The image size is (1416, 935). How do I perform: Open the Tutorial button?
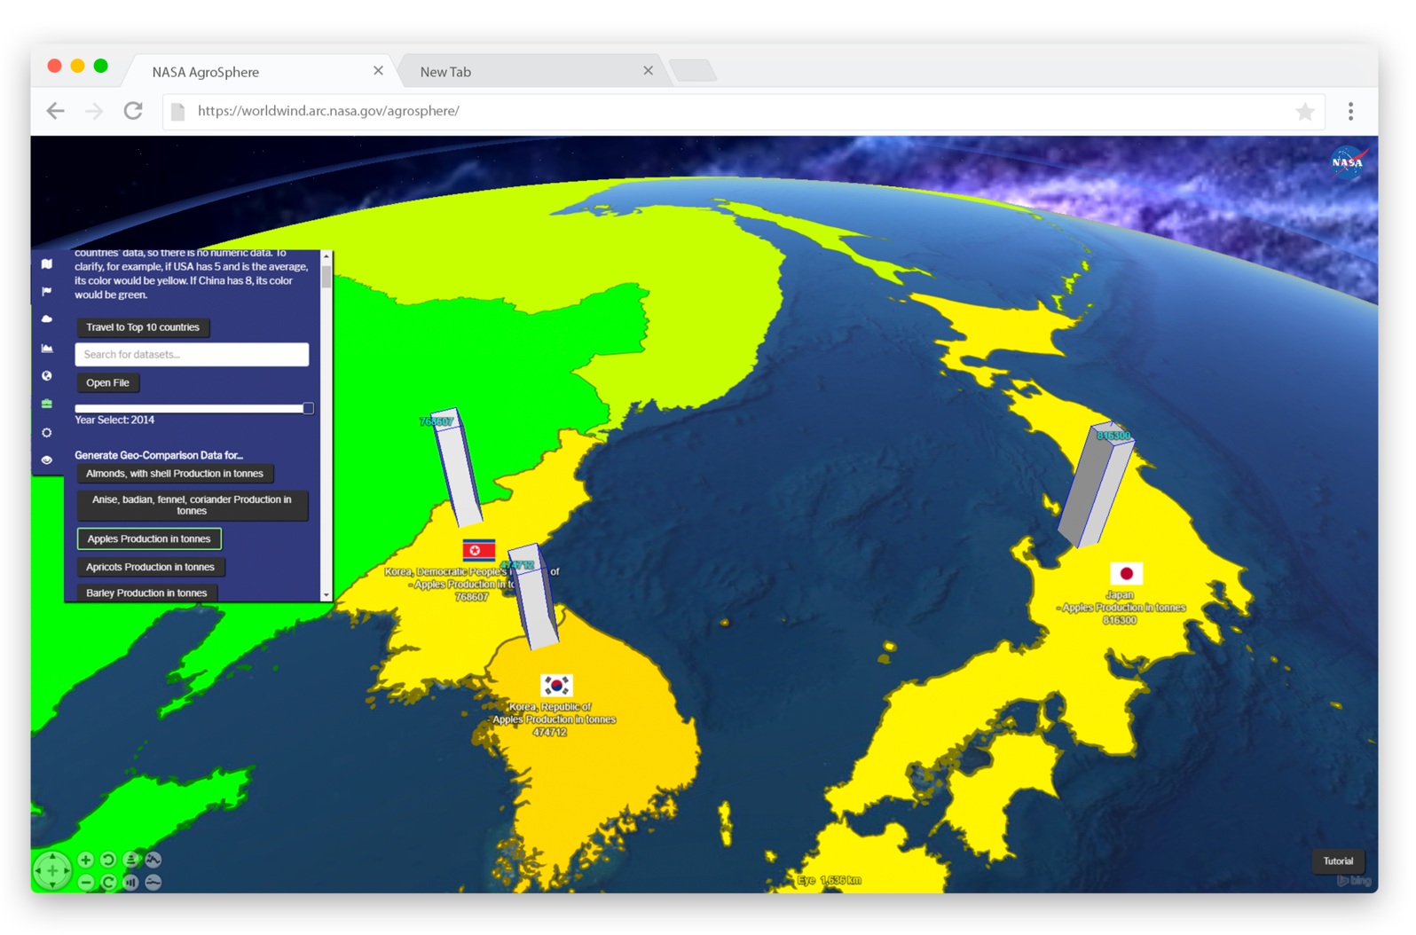(1338, 861)
